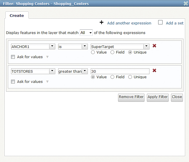This screenshot has height=162, width=189.
Task: Delete the ANCHOR1 expression with red X
Action: point(154,46)
